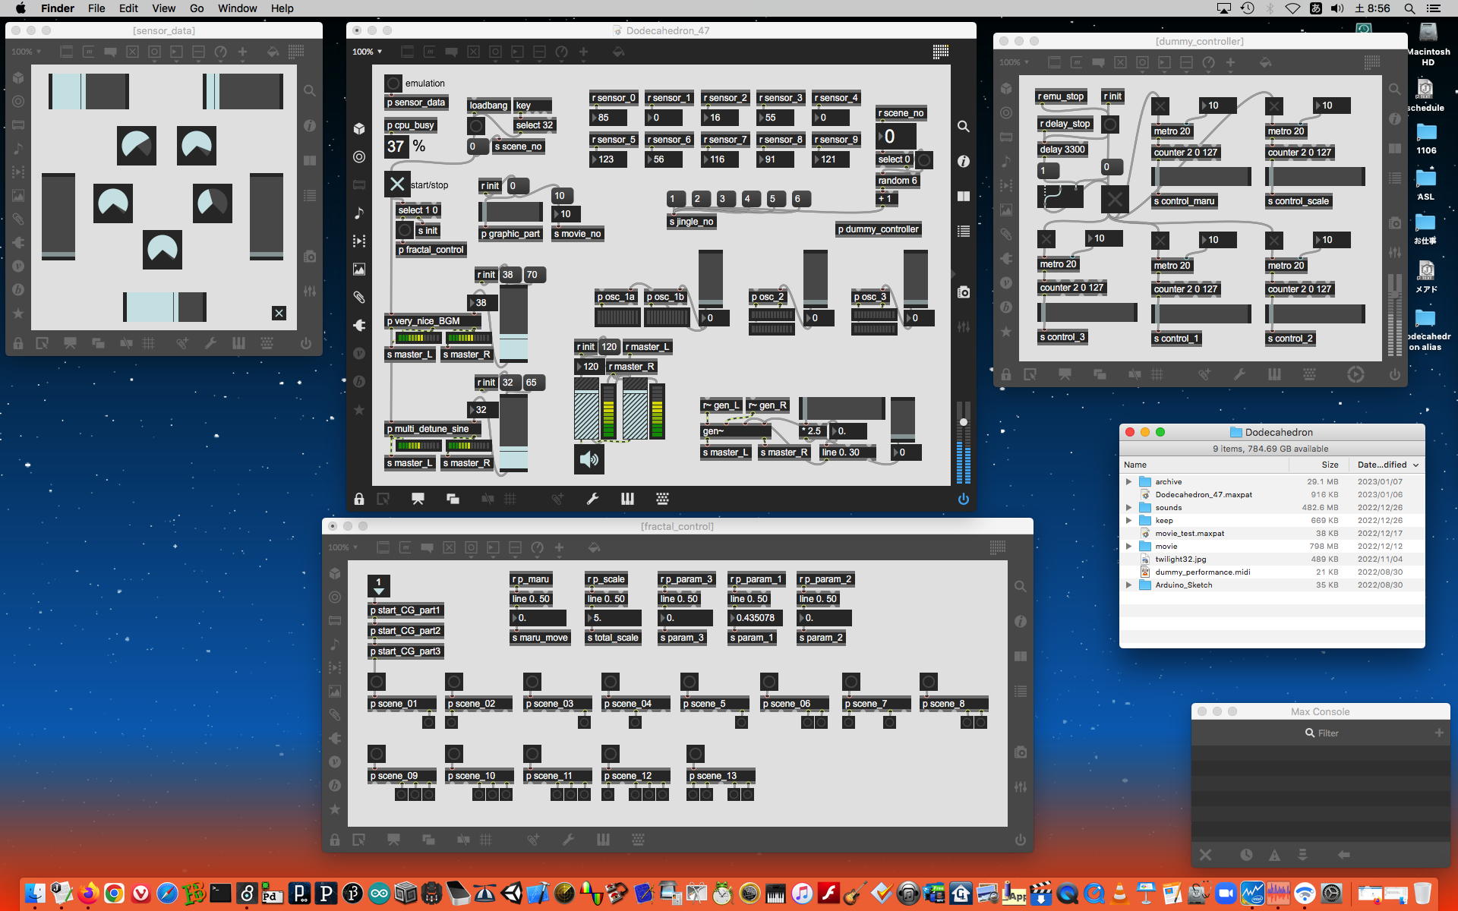Click the search magnifier in Dodecahedron_47 sidebar
This screenshot has width=1458, height=911.
click(963, 127)
